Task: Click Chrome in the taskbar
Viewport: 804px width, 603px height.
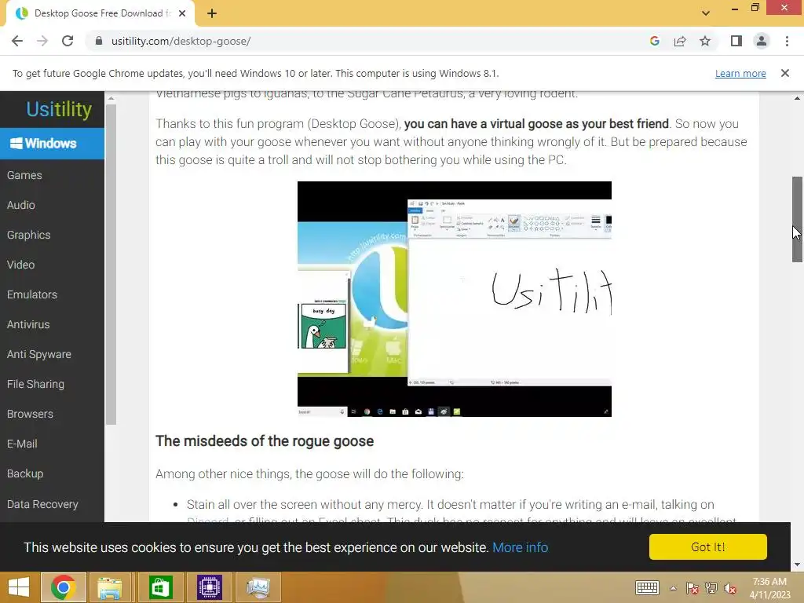Action: [63, 587]
